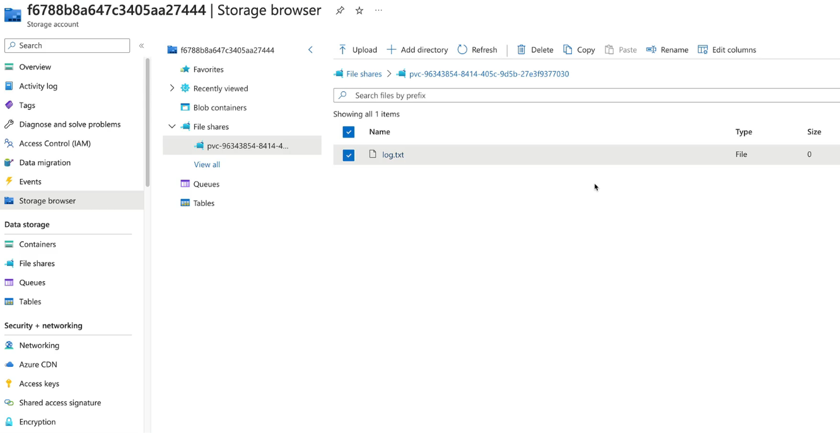Image resolution: width=840 pixels, height=433 pixels.
Task: Click the left menu scrollbar
Action: 148,123
